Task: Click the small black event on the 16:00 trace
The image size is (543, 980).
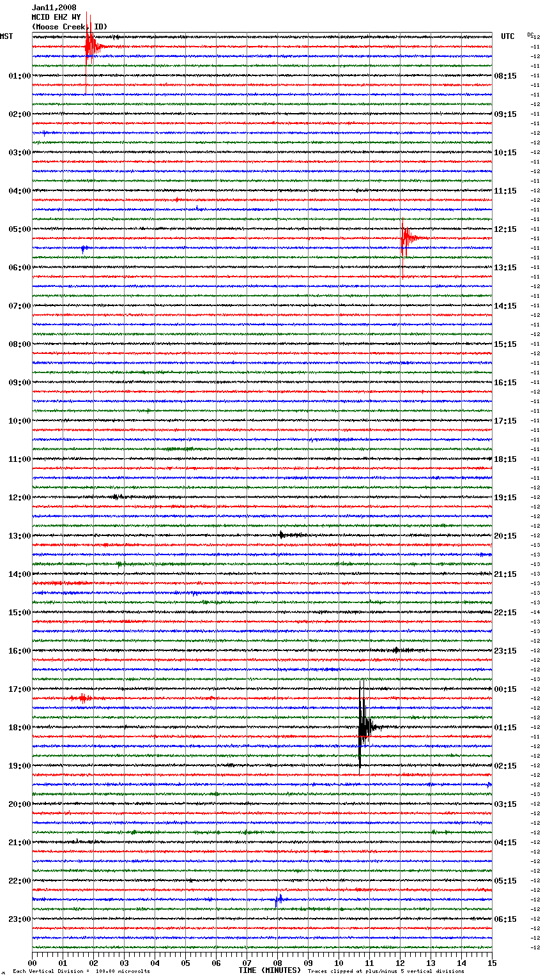Action: pyautogui.click(x=396, y=650)
